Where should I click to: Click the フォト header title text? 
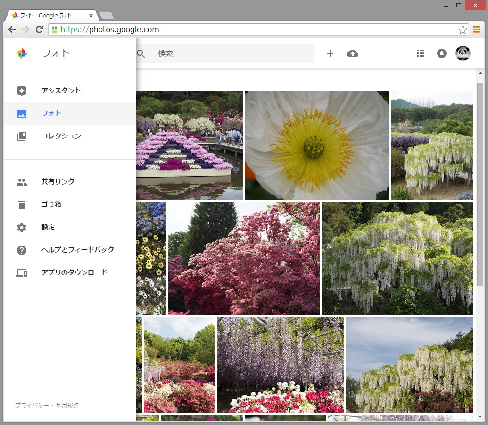[x=56, y=53]
